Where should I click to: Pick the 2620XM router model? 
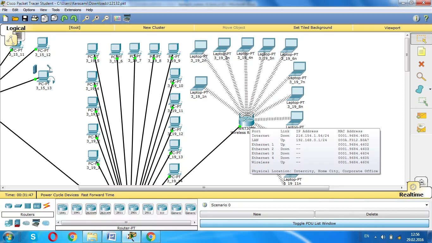click(91, 209)
